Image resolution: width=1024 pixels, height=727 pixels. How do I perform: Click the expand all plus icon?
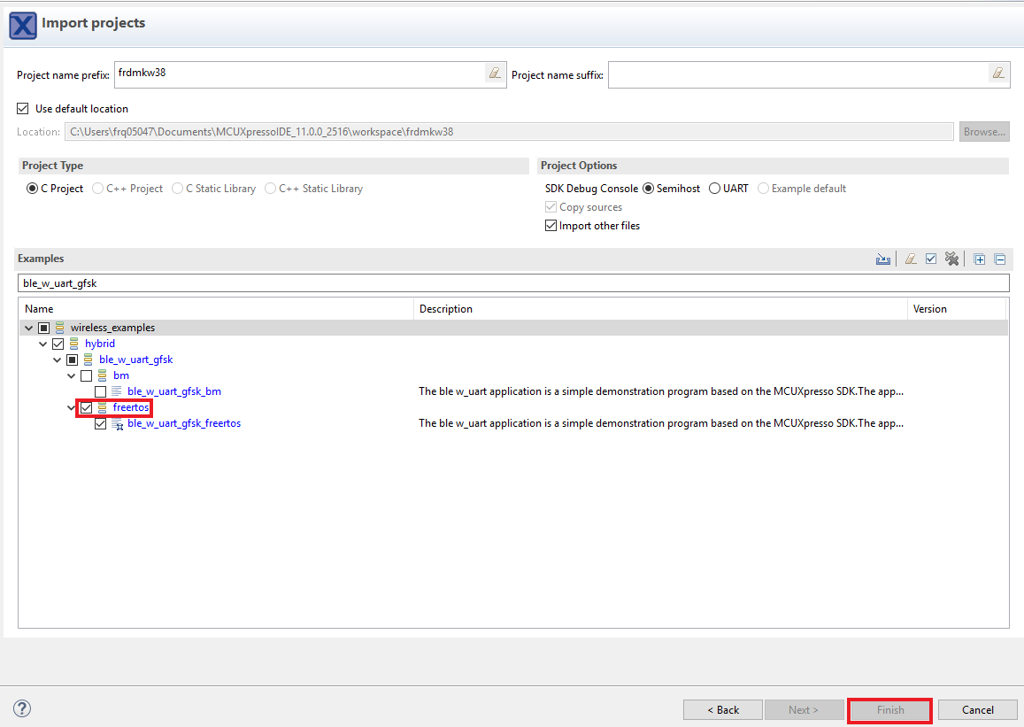tap(980, 259)
